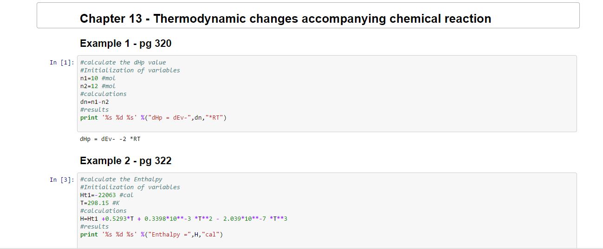The image size is (603, 249).
Task: Place cursor on the Ht1=-22063 line
Action: pos(106,195)
